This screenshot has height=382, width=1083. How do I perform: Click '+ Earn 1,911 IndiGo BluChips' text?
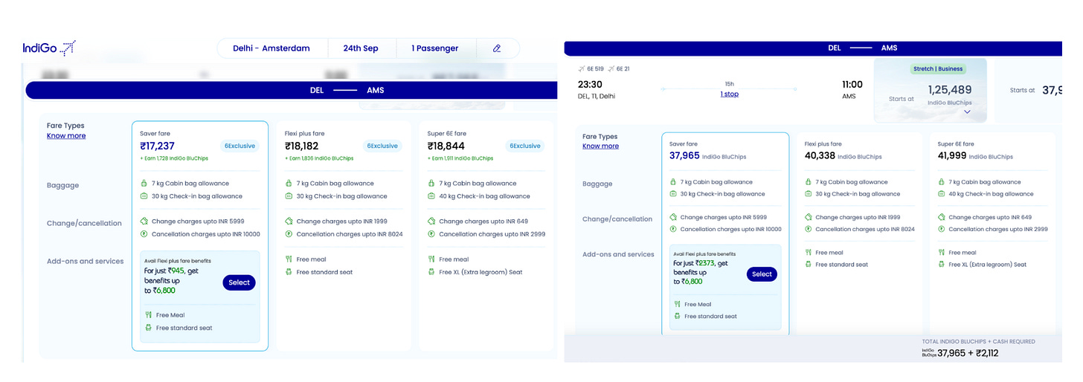click(x=460, y=158)
